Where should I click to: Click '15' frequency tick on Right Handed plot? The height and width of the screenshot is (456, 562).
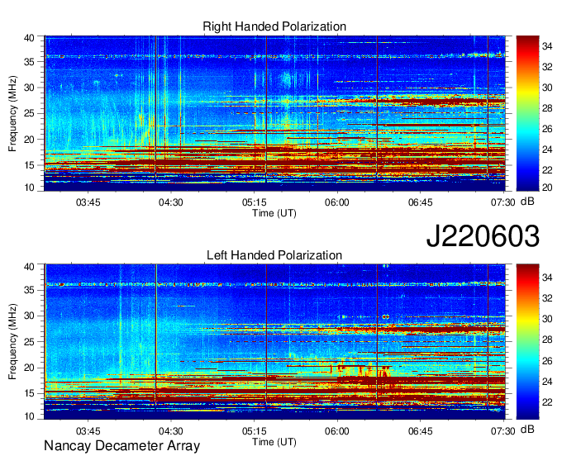coord(29,165)
